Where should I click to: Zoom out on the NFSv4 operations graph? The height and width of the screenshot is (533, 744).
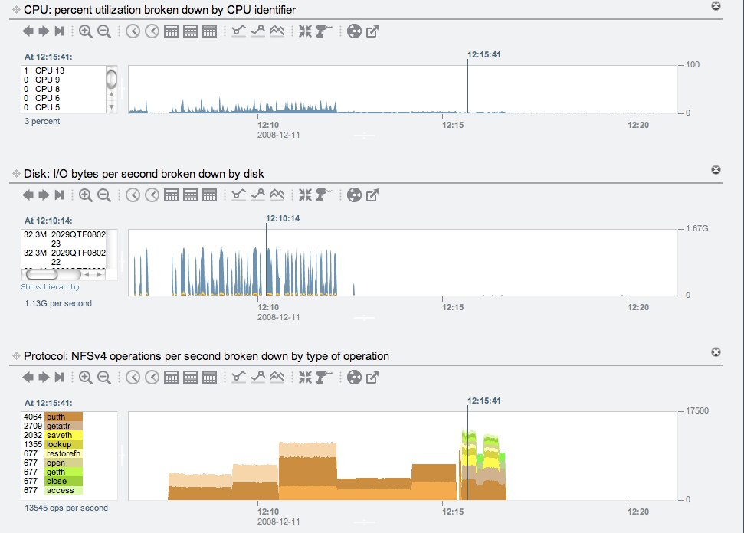[x=104, y=377]
